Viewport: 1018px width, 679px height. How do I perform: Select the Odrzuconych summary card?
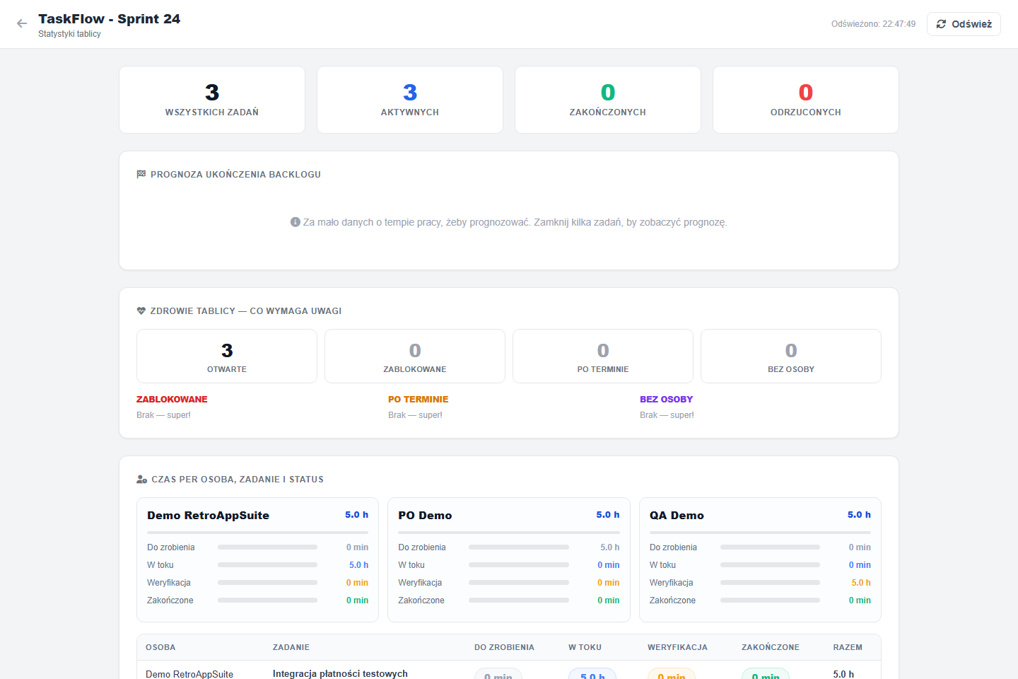click(x=806, y=100)
